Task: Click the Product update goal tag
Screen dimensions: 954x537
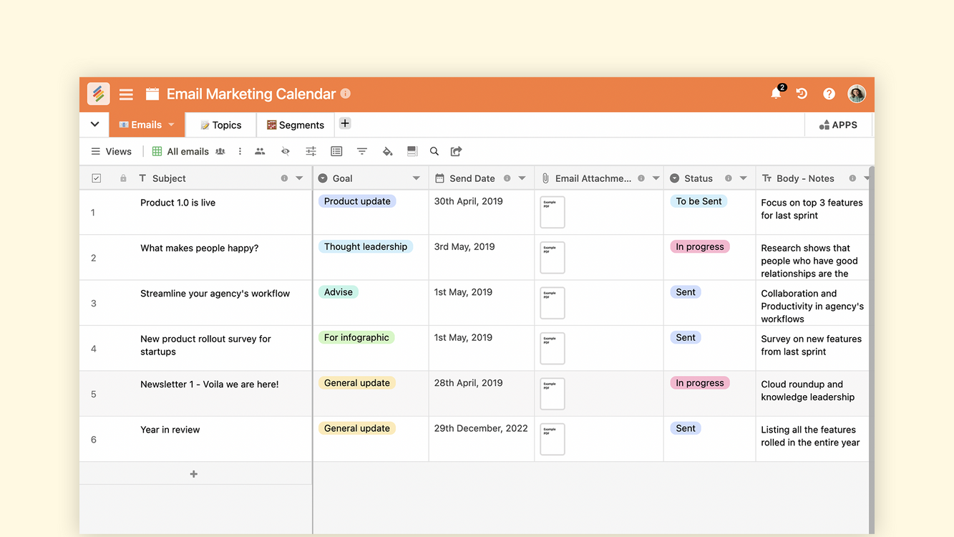Action: pos(357,201)
